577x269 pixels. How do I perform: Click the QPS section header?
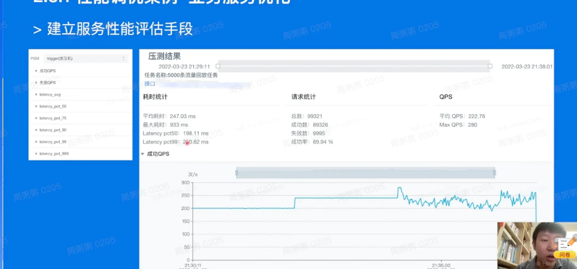[446, 97]
